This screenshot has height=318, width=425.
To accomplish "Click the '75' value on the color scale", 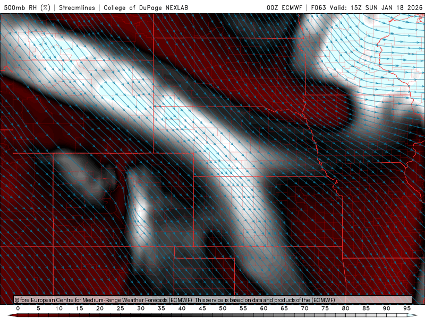I will click(x=325, y=308).
